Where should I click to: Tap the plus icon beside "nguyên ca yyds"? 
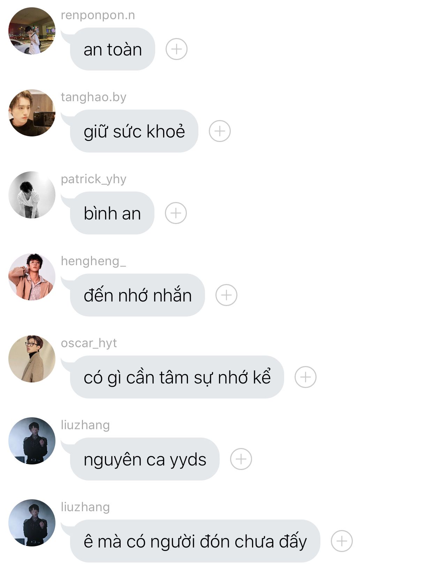coord(241,459)
